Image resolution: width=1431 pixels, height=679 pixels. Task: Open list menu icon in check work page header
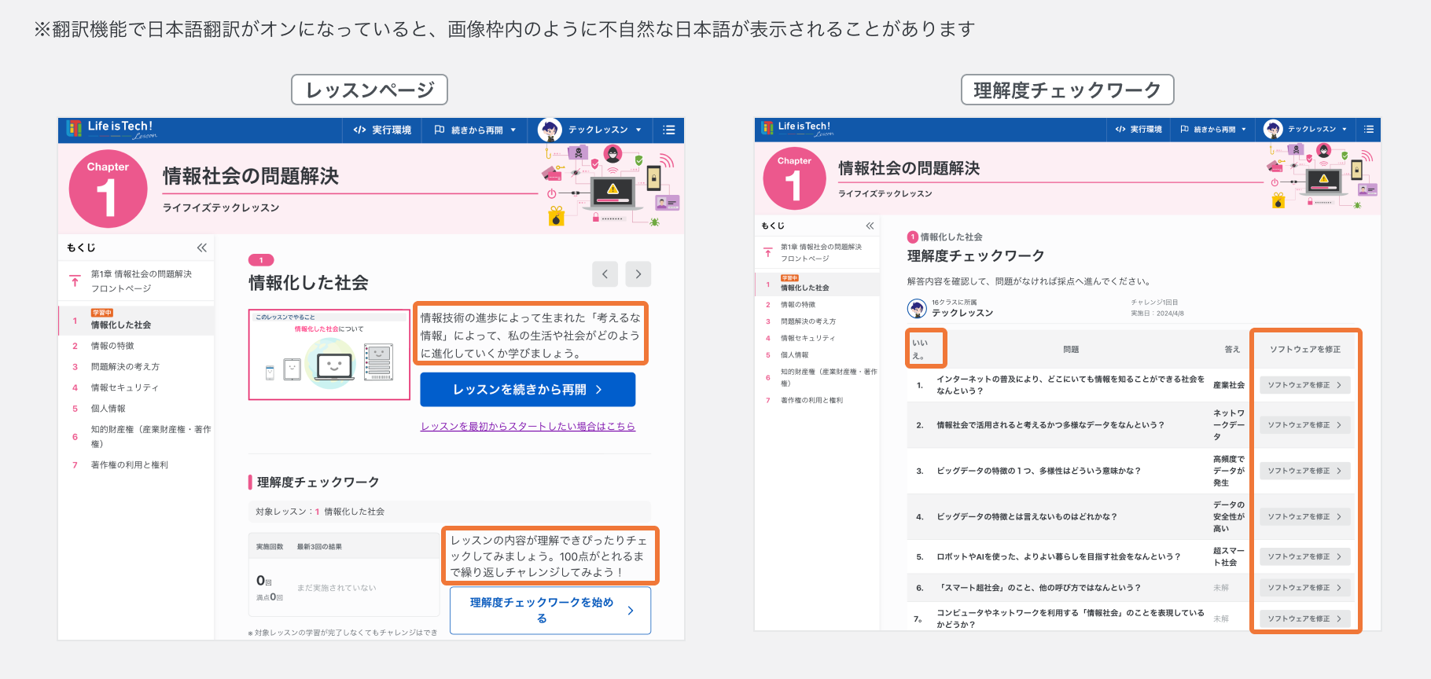pos(1369,129)
